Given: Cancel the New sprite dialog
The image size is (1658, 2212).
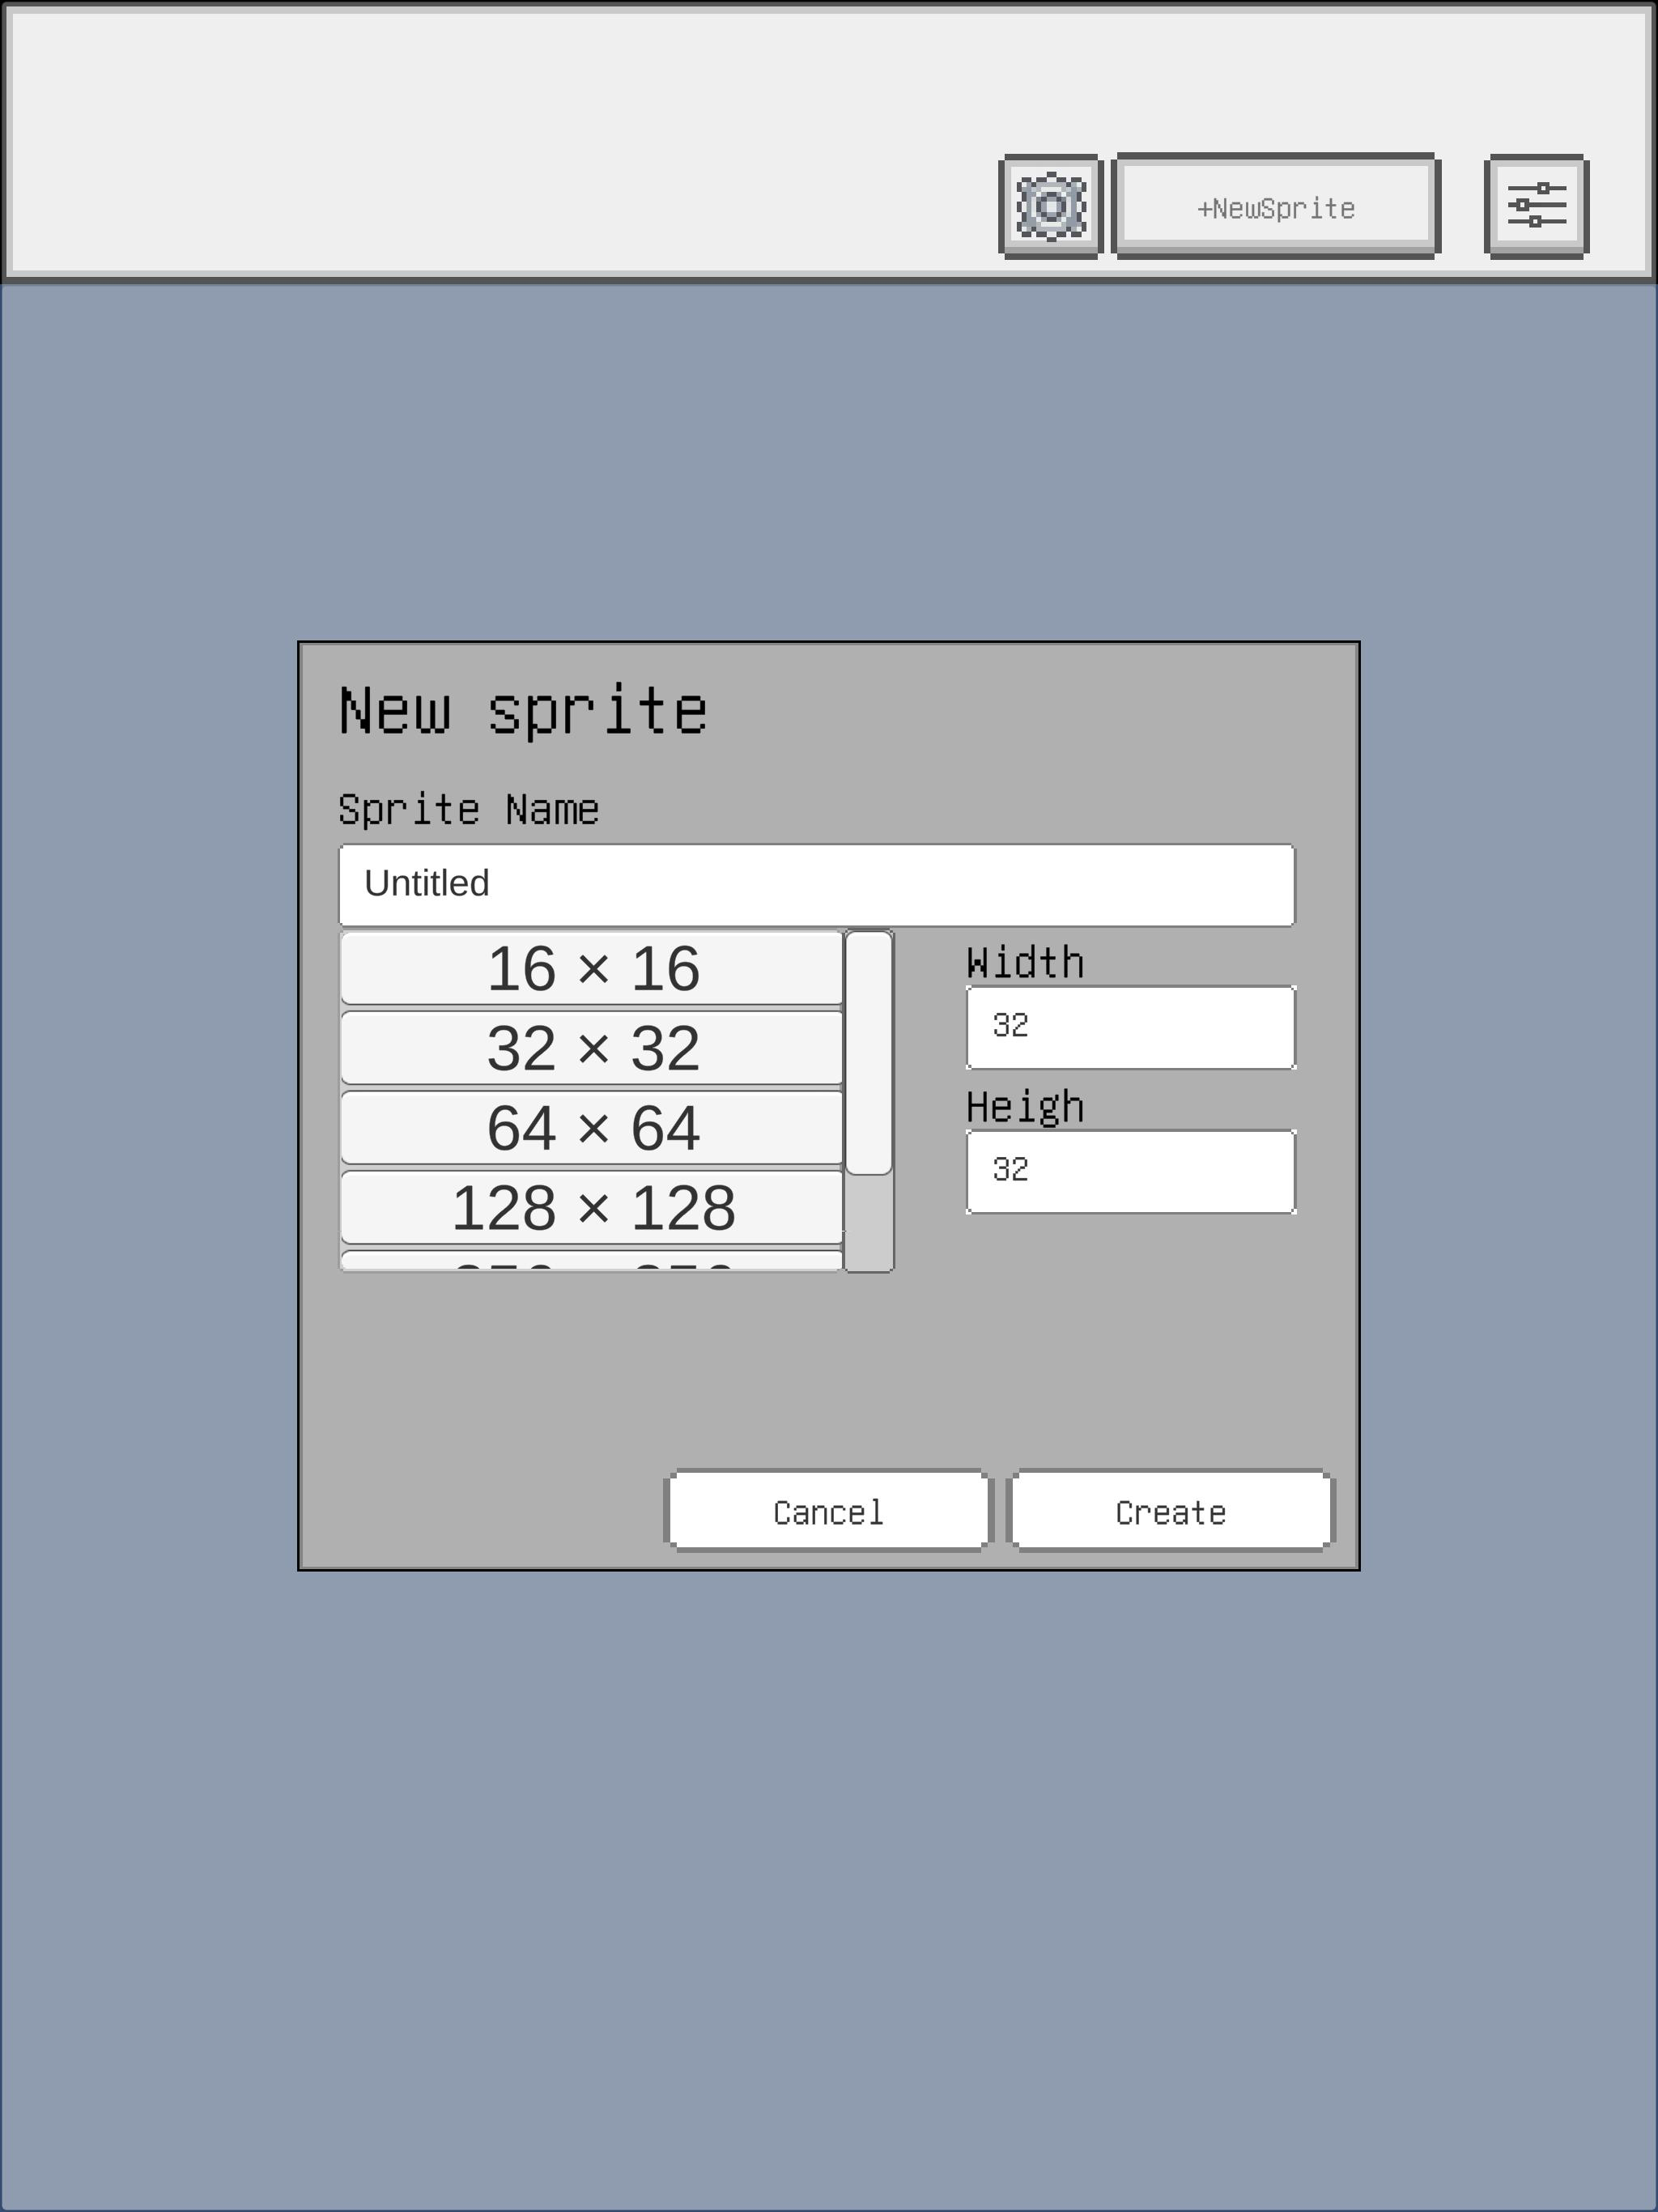Looking at the screenshot, I should coord(828,1510).
